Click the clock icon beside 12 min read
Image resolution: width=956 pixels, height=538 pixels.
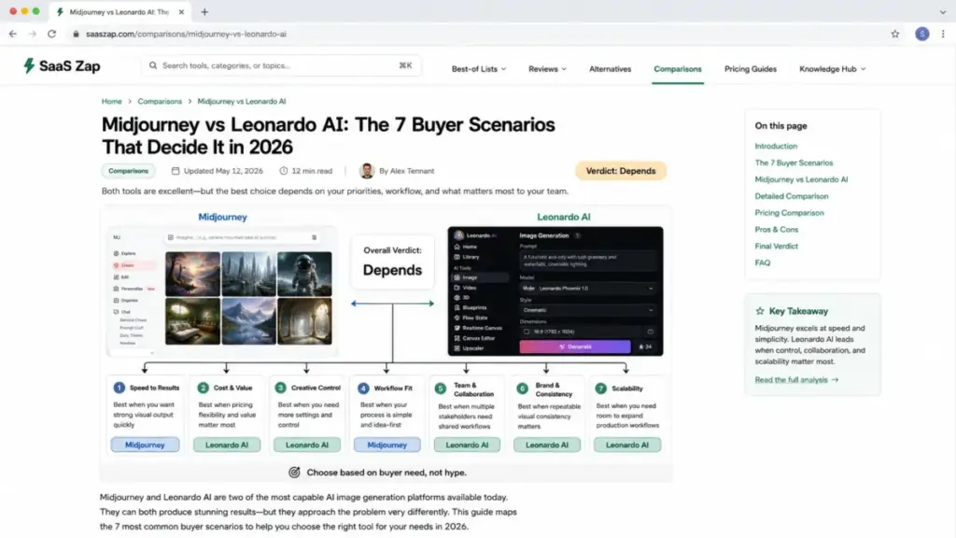tap(284, 171)
